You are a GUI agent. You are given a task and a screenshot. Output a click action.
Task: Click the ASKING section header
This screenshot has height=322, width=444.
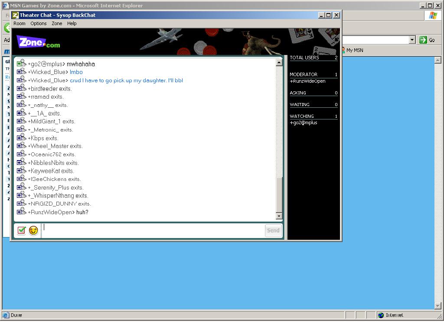pyautogui.click(x=313, y=93)
